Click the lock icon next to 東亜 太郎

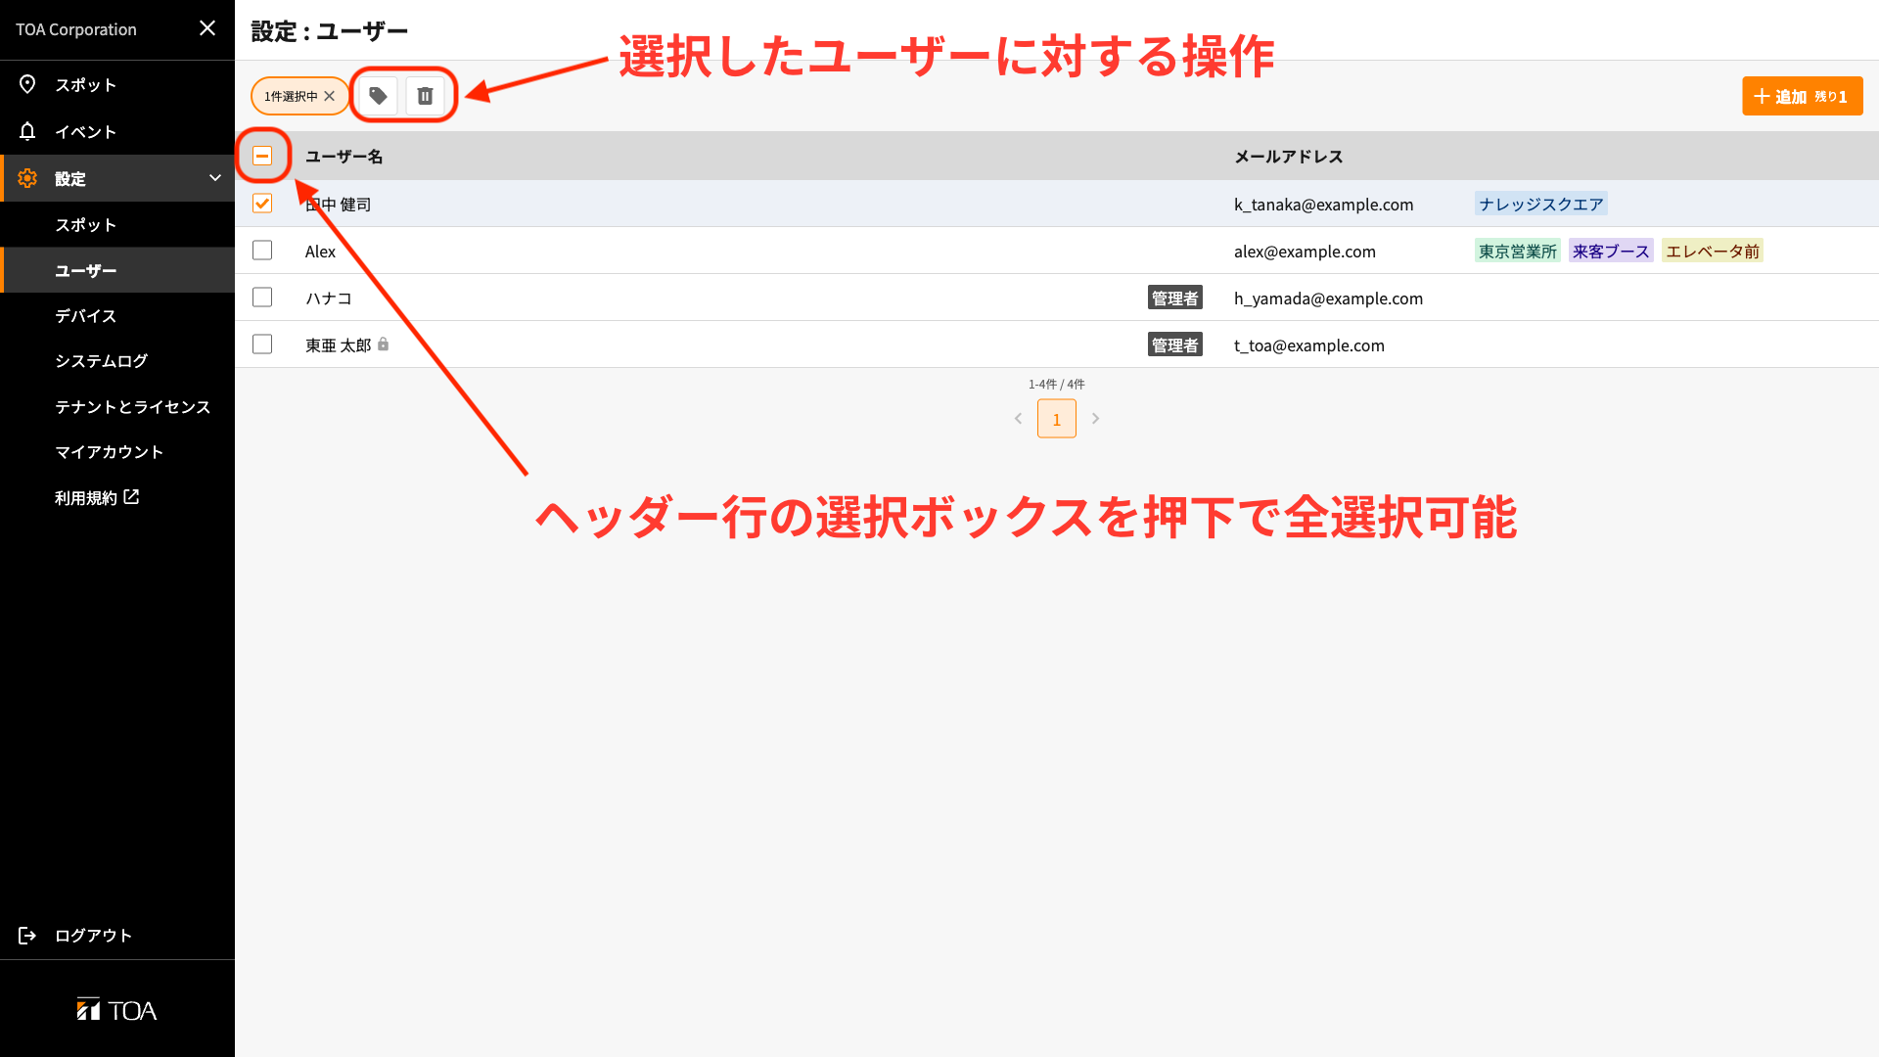point(384,345)
